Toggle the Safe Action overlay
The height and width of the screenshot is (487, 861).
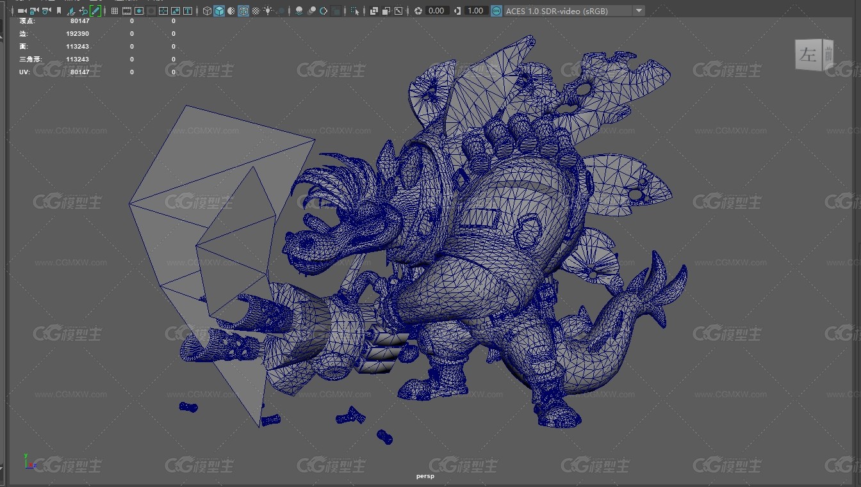tap(176, 11)
